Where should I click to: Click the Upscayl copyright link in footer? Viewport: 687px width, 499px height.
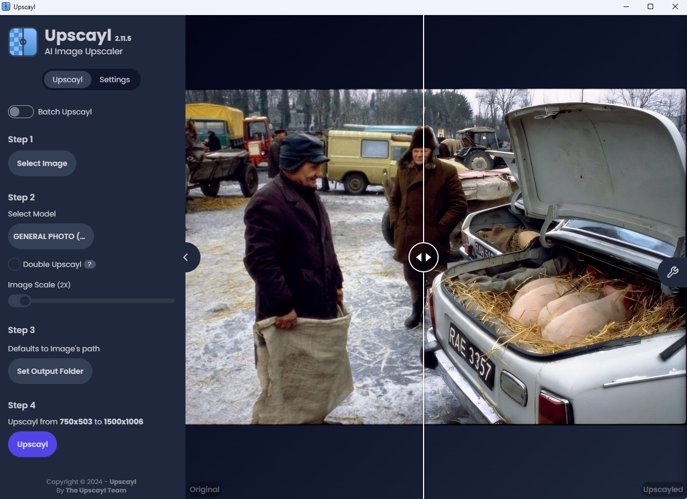[x=123, y=481]
